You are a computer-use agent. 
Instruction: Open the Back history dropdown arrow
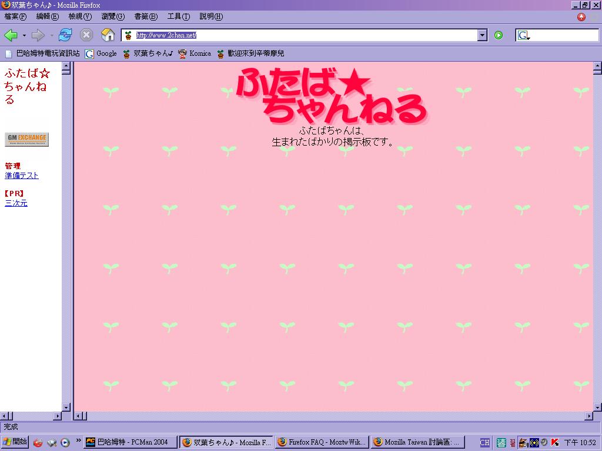tap(24, 36)
